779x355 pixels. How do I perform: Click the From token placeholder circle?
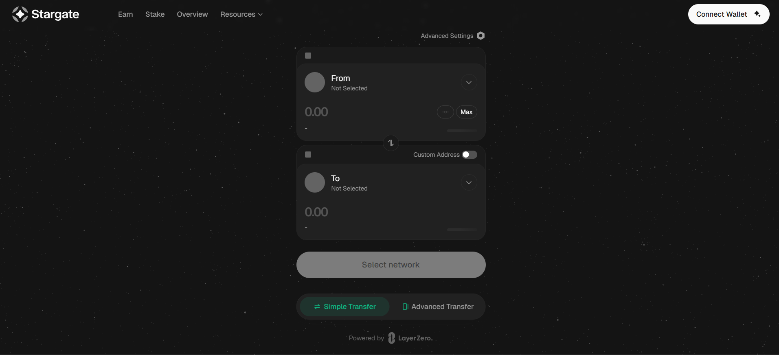coord(315,82)
